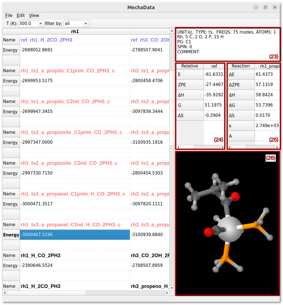The height and width of the screenshot is (305, 283).
Task: Select energy value -2997330.7150
Action: coord(75,173)
